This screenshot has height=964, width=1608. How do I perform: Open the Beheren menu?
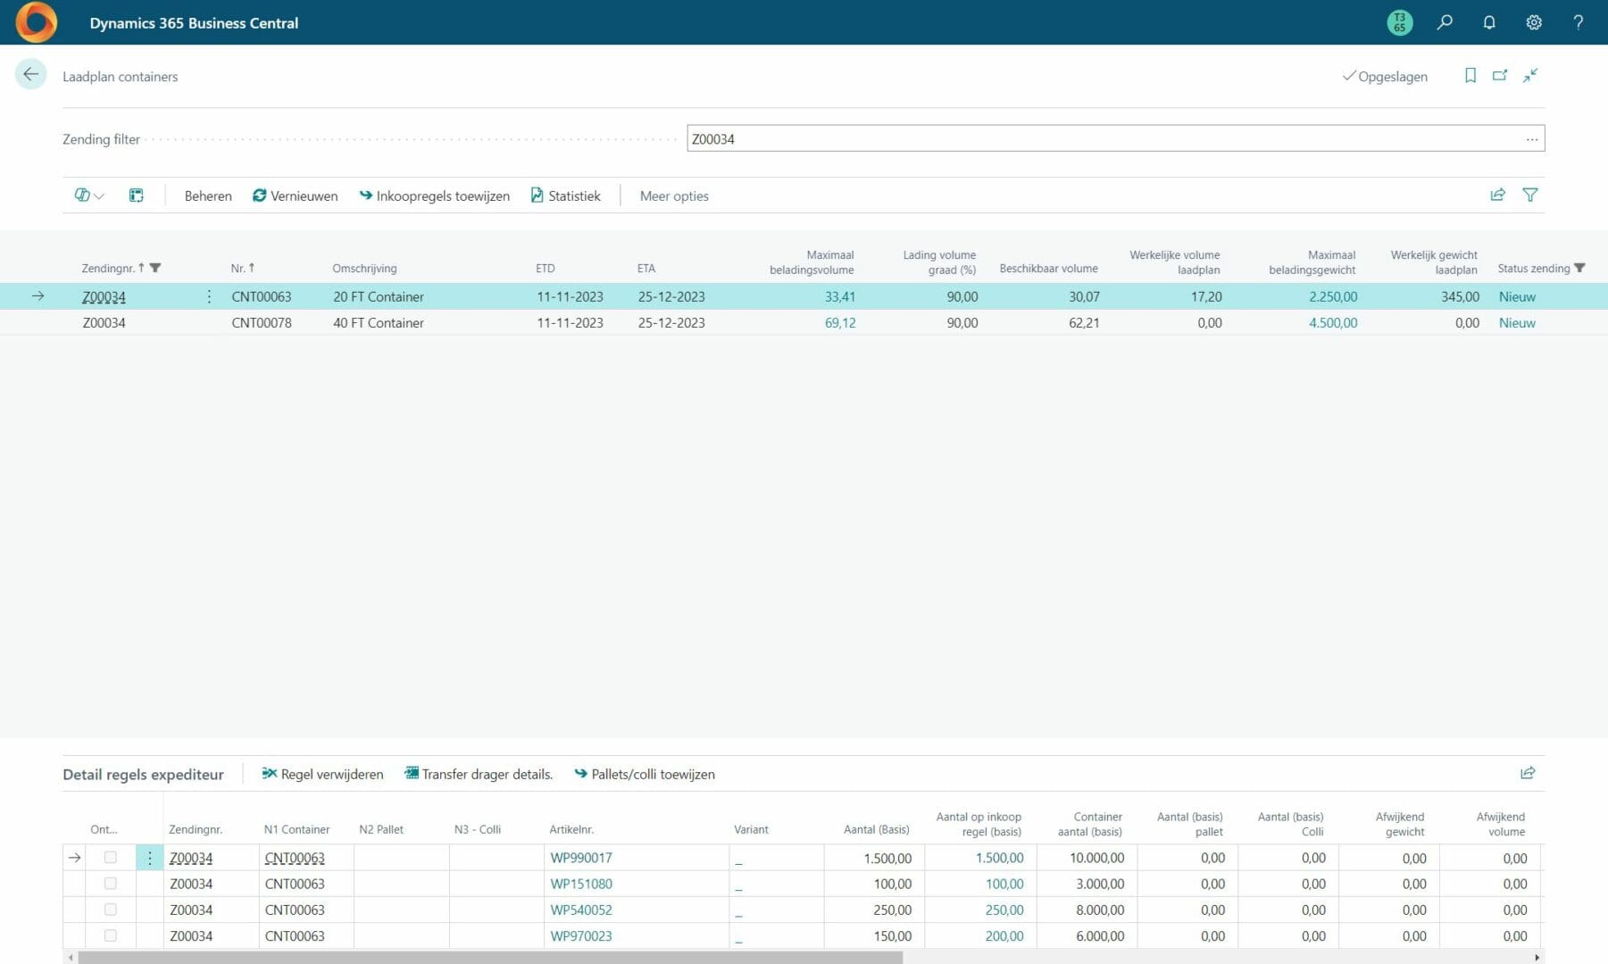click(x=207, y=196)
